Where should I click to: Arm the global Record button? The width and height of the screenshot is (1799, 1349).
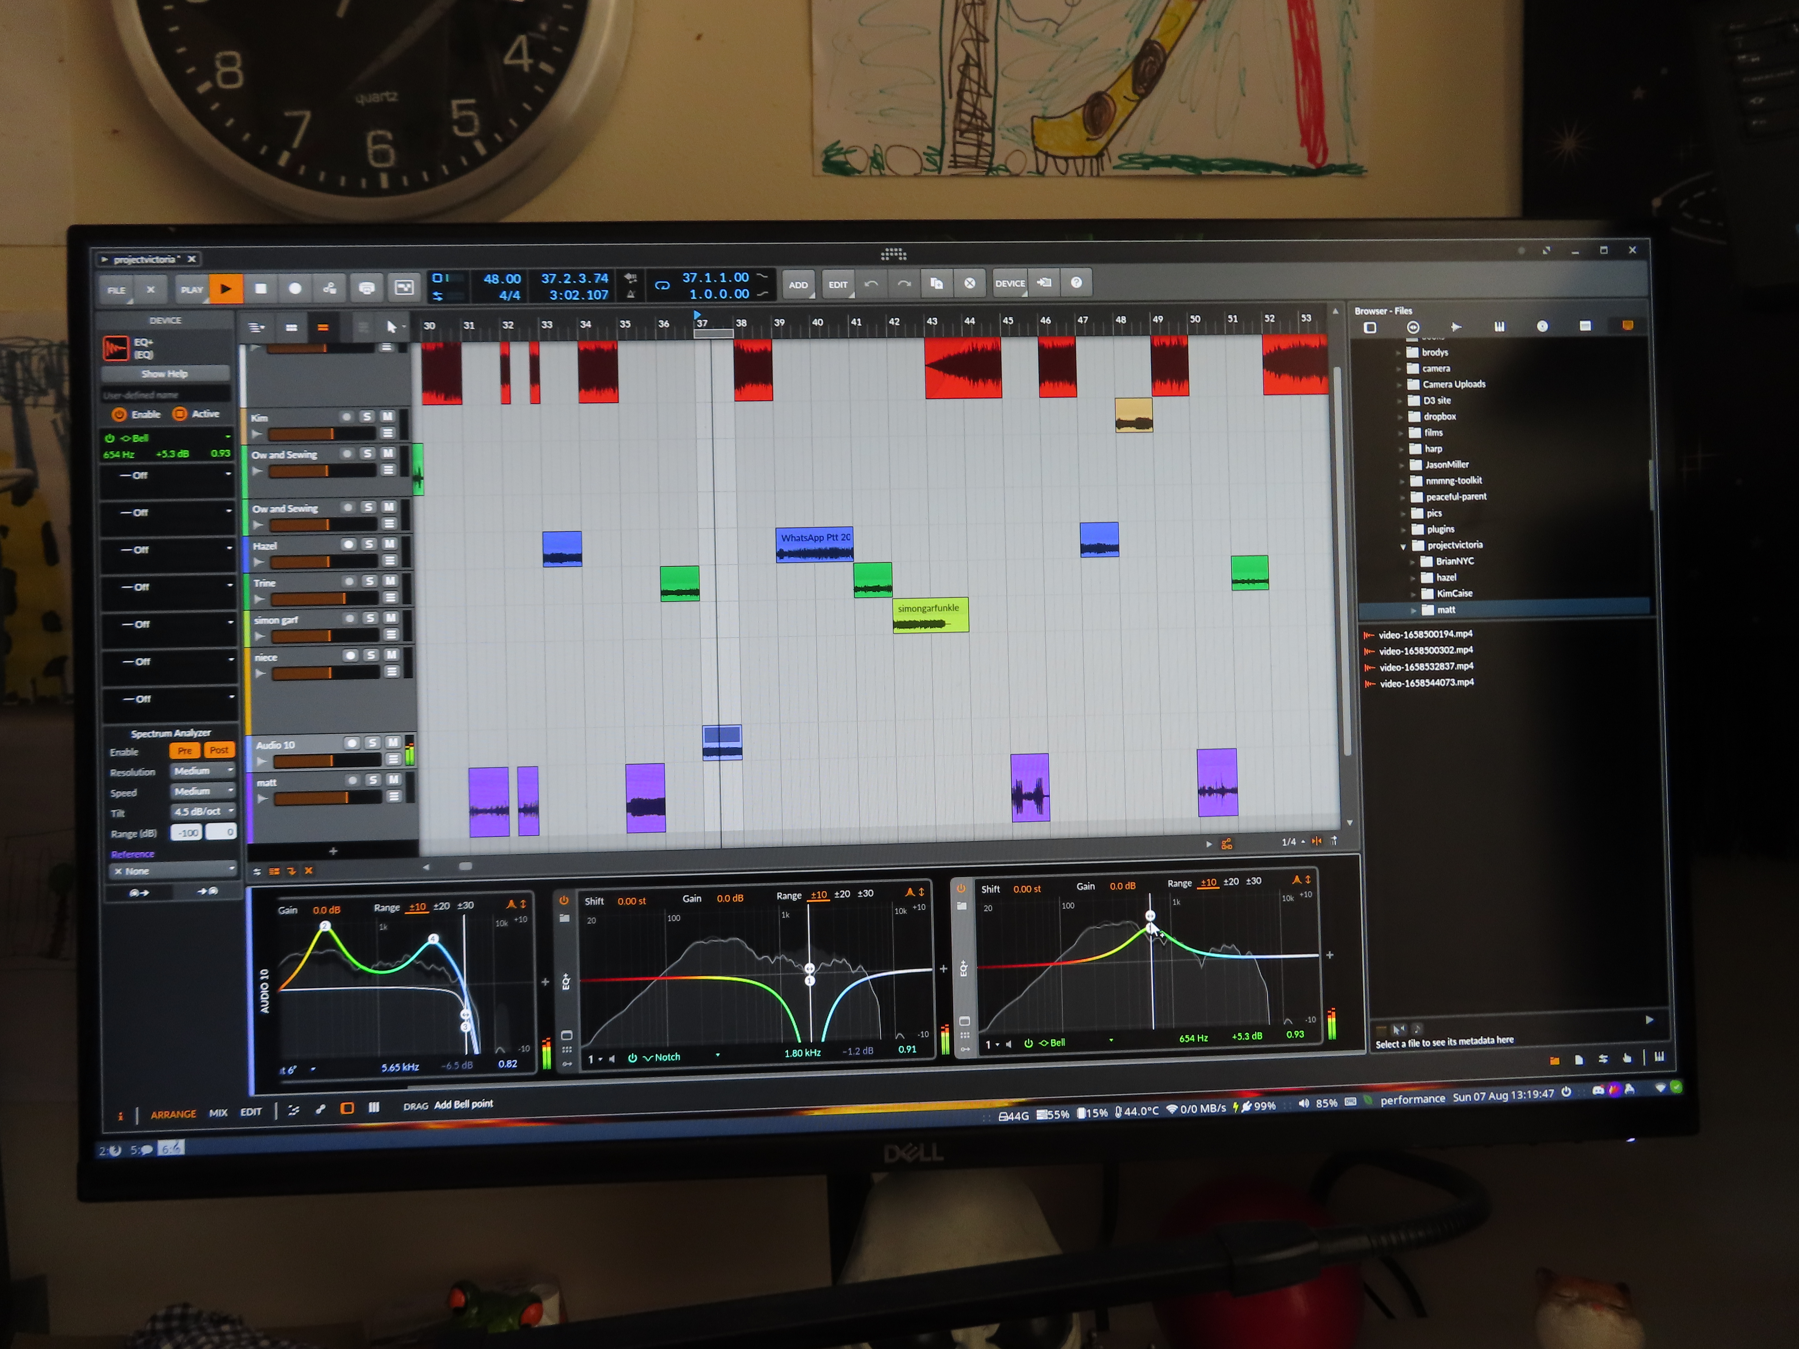point(295,289)
